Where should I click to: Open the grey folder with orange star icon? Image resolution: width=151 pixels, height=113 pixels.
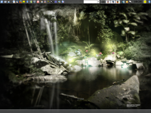click(42, 2)
